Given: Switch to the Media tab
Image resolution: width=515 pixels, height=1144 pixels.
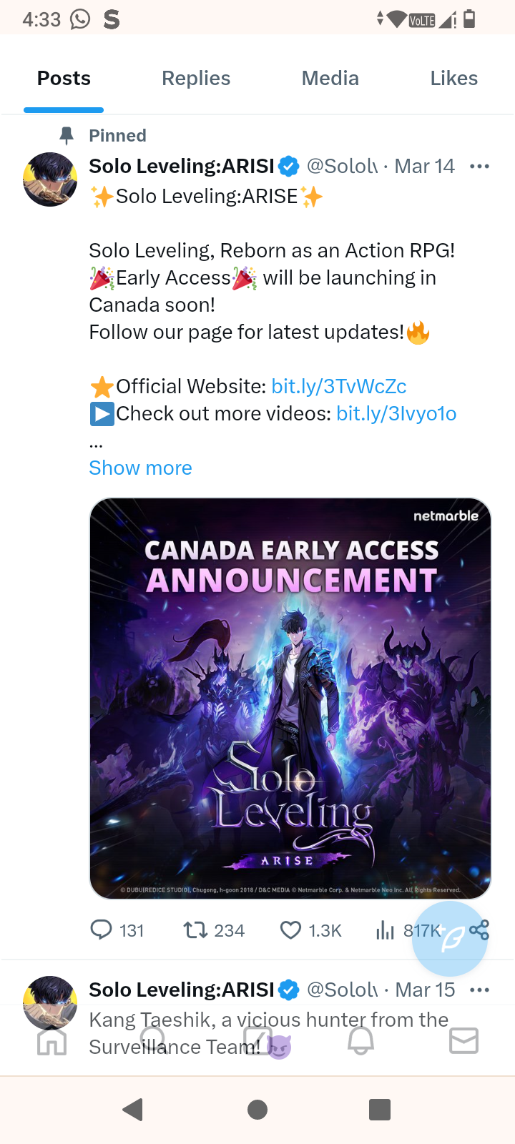Looking at the screenshot, I should [x=330, y=79].
